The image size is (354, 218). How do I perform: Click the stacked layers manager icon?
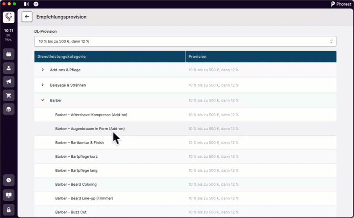(9, 109)
